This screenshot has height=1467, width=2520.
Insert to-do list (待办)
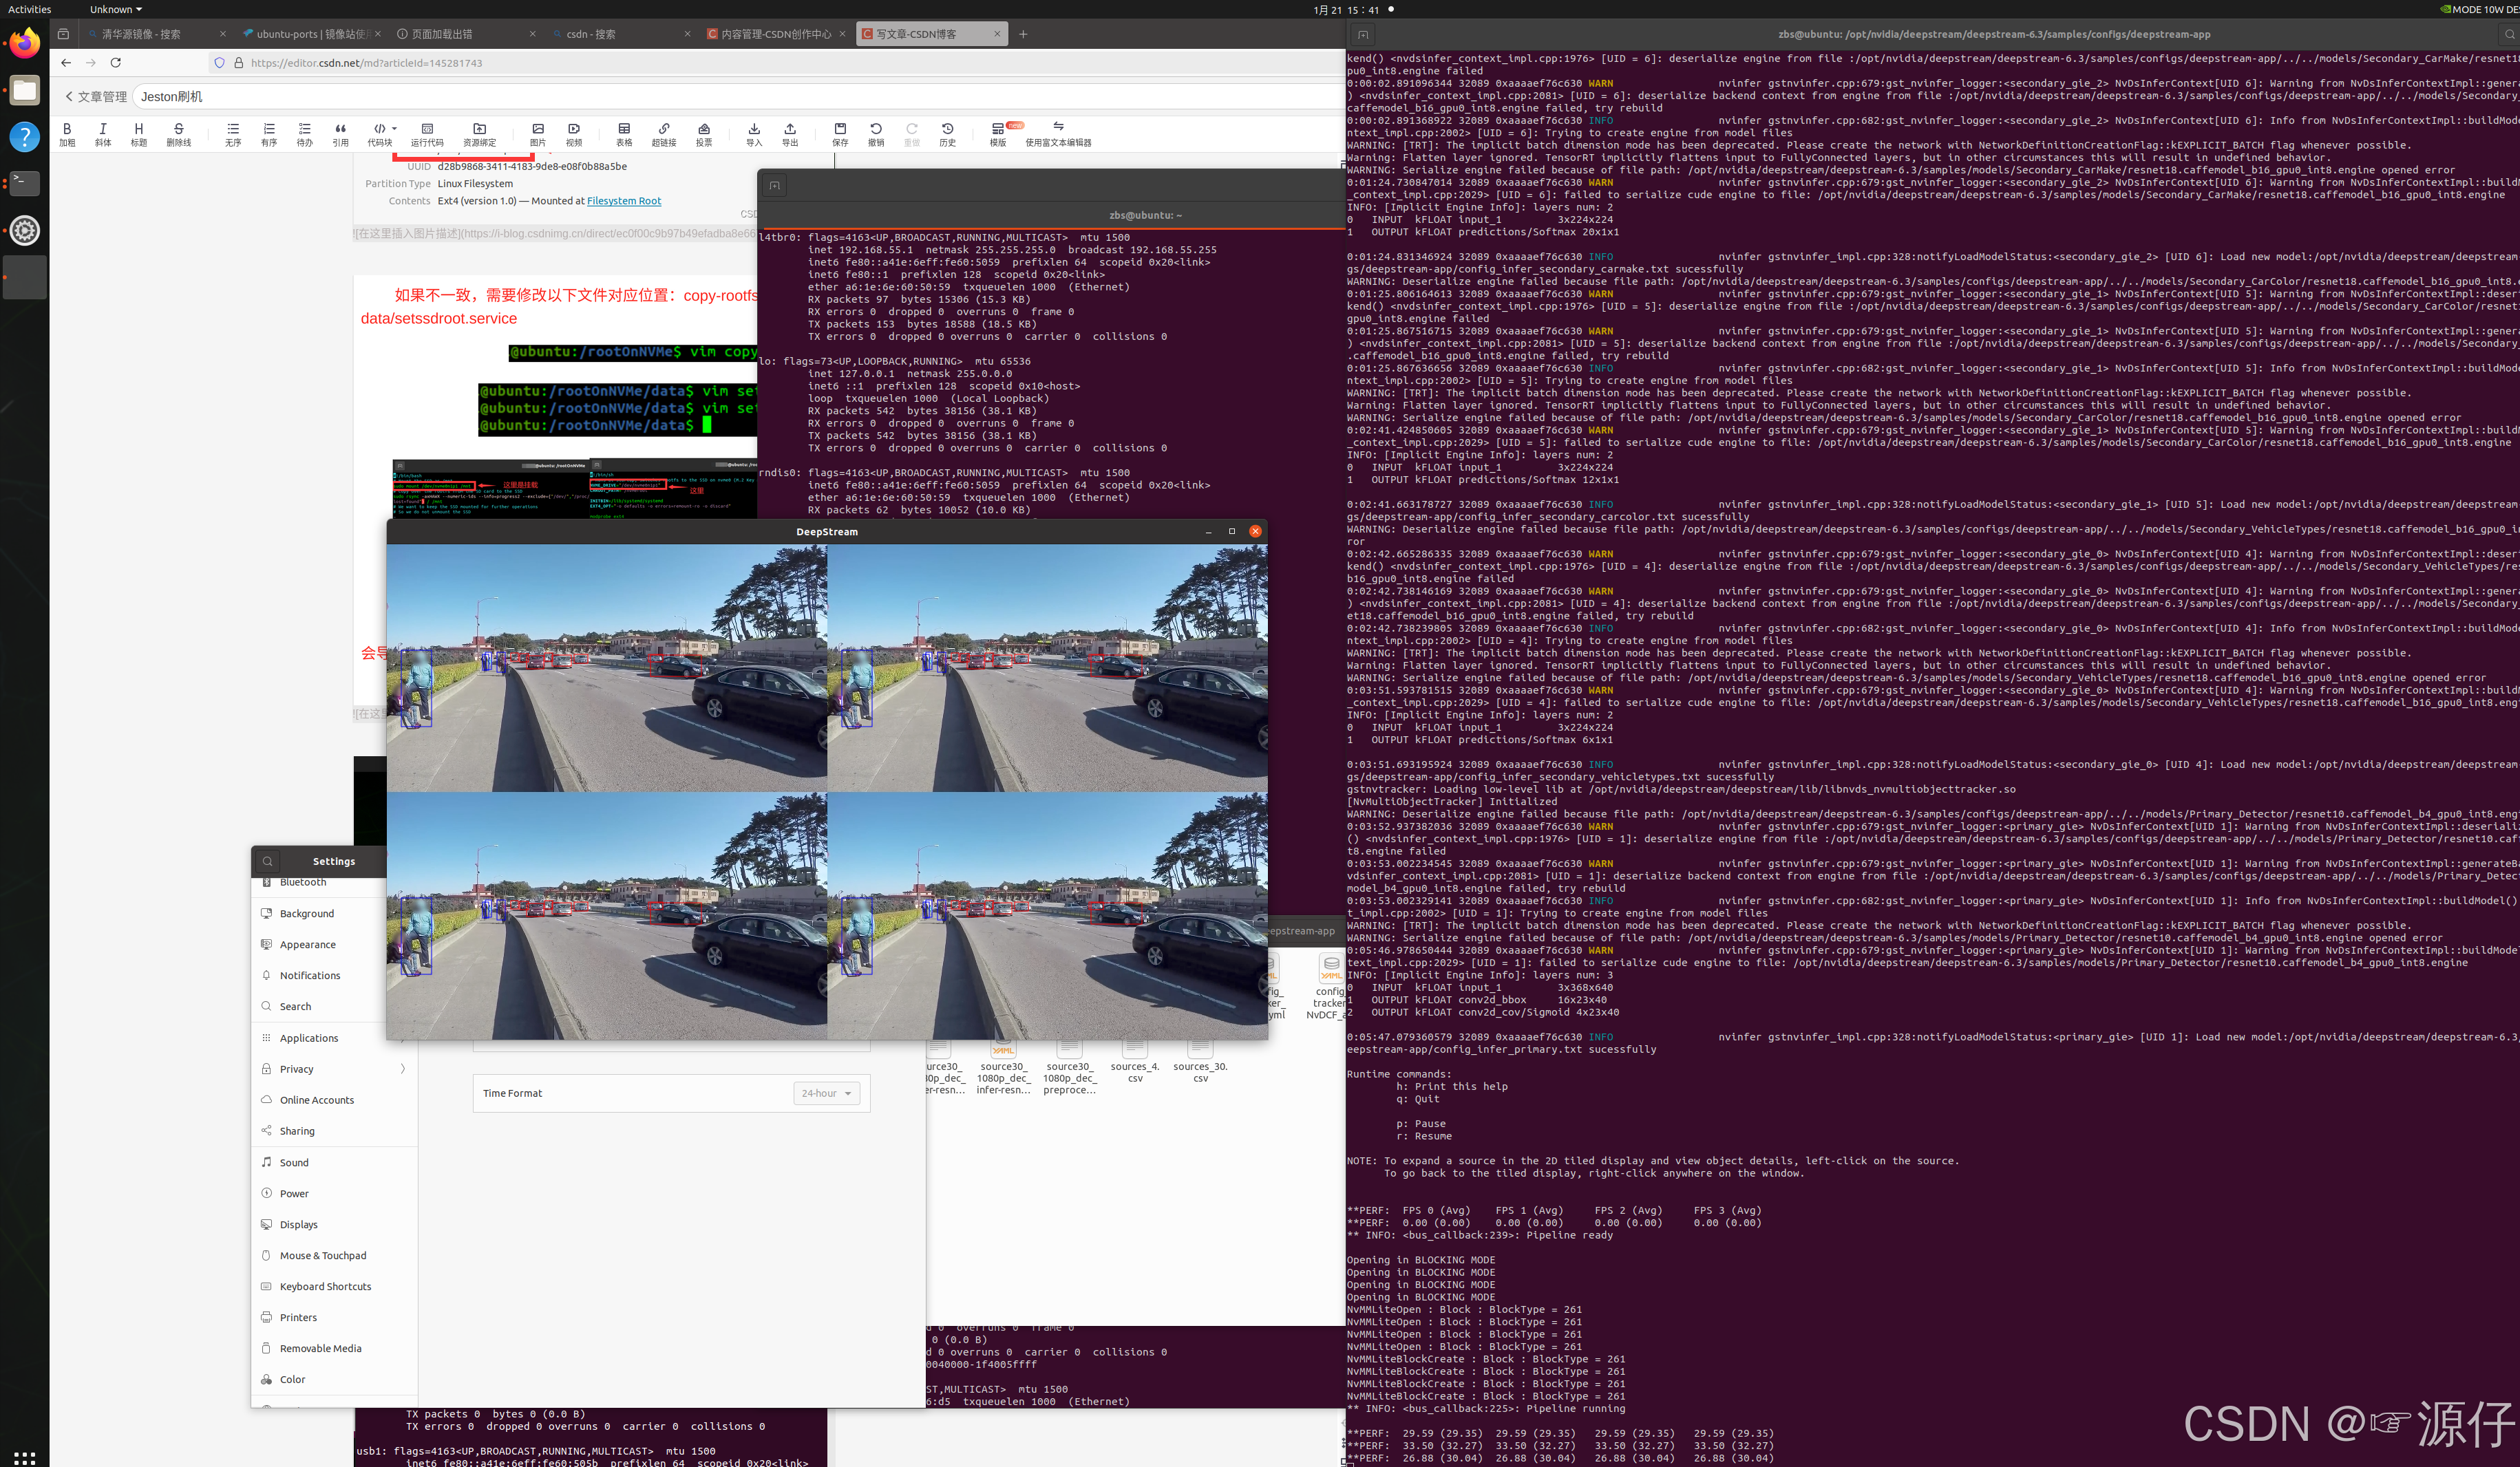click(x=305, y=134)
